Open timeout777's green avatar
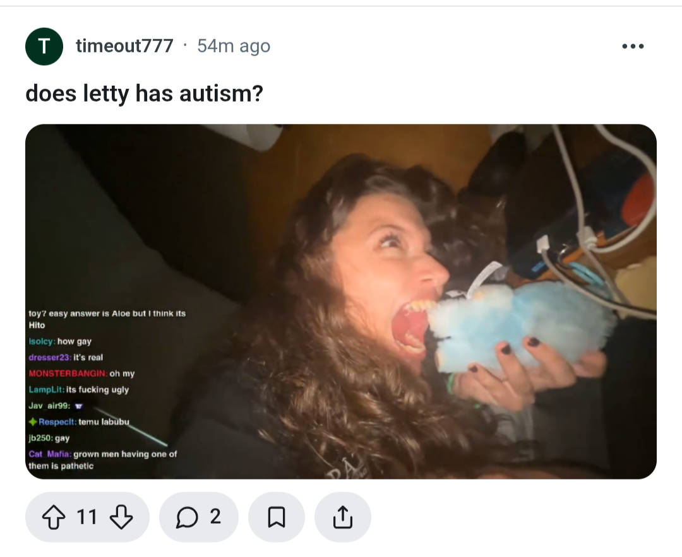 tap(44, 46)
